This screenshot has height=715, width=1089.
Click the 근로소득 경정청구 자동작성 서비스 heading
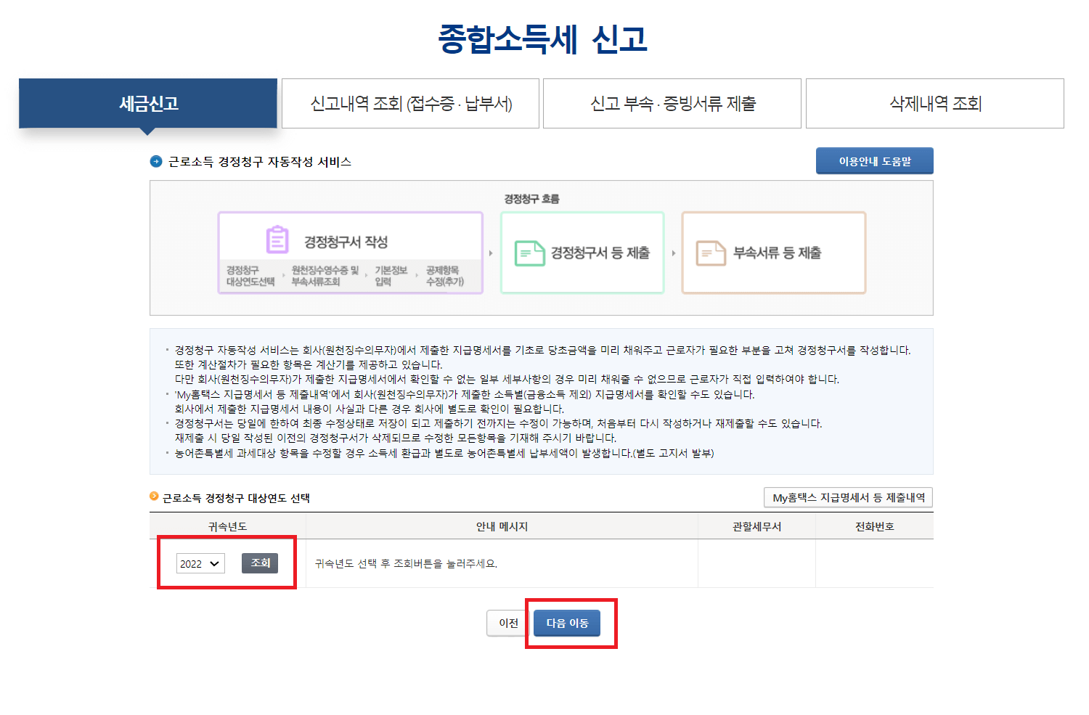coord(260,161)
